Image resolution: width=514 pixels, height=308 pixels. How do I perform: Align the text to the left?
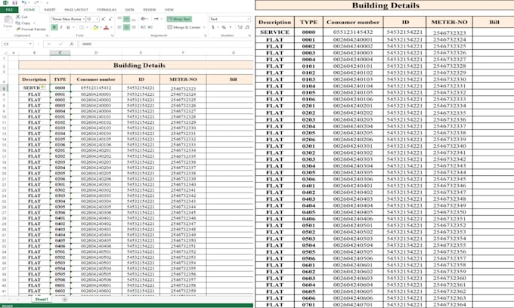(119, 27)
